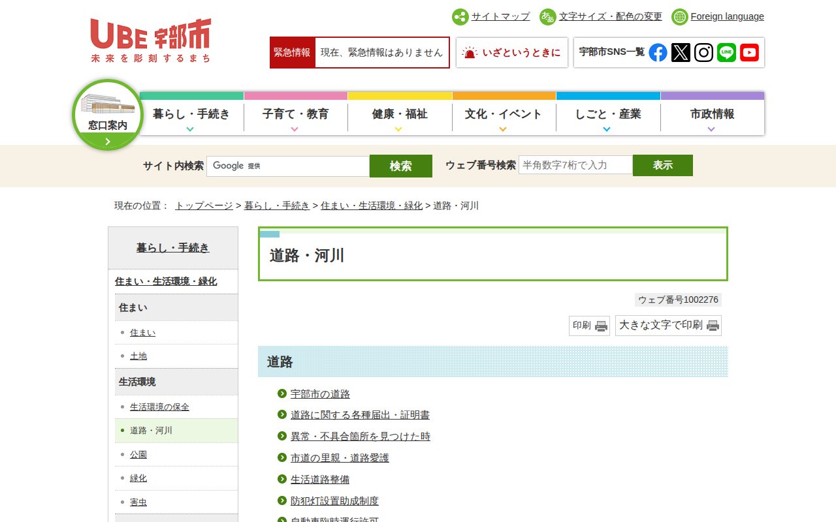Focus the Google site search field
The width and height of the screenshot is (836, 522).
pyautogui.click(x=288, y=166)
